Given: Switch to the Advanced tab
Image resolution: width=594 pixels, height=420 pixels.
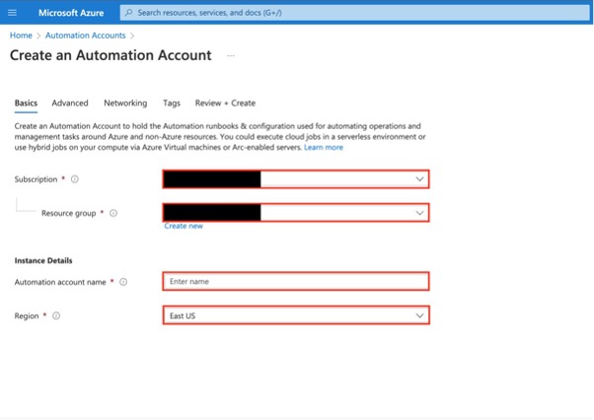Looking at the screenshot, I should pyautogui.click(x=70, y=103).
